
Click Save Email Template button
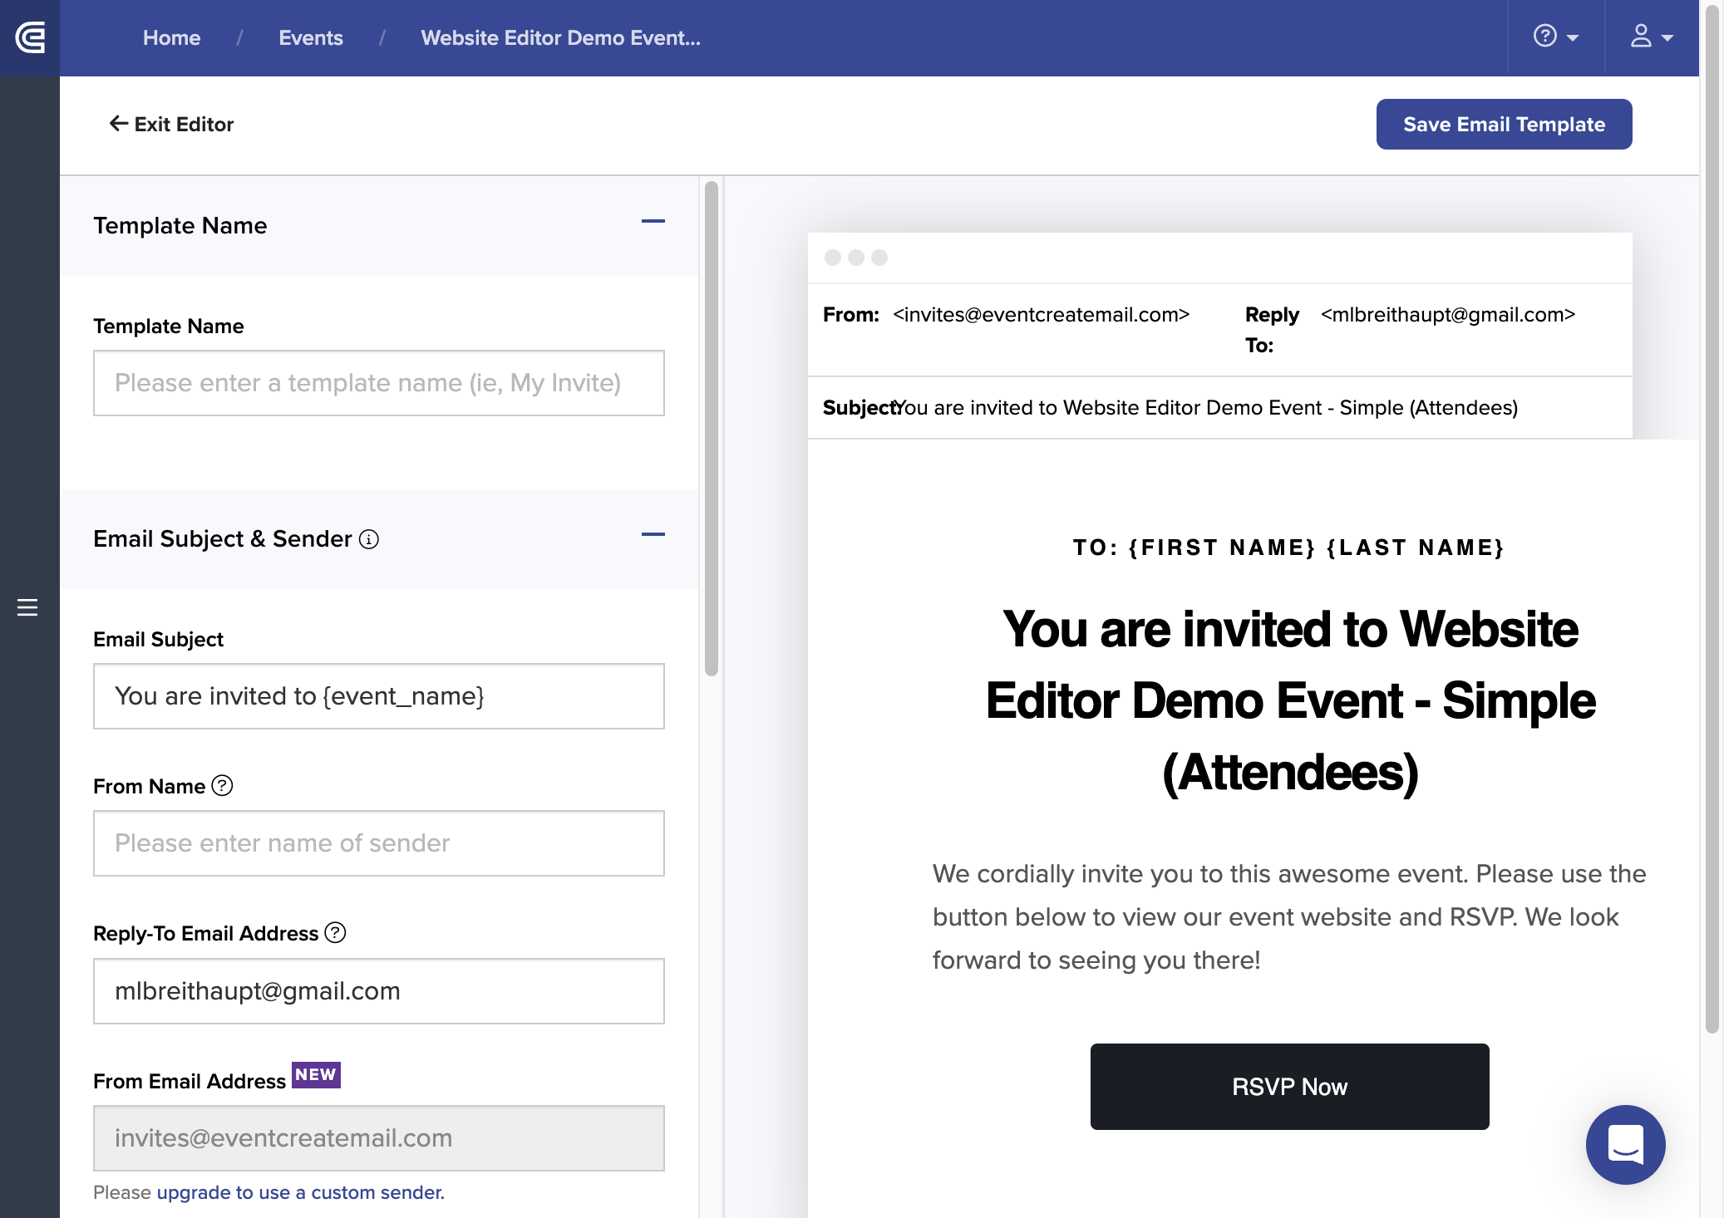click(1504, 124)
